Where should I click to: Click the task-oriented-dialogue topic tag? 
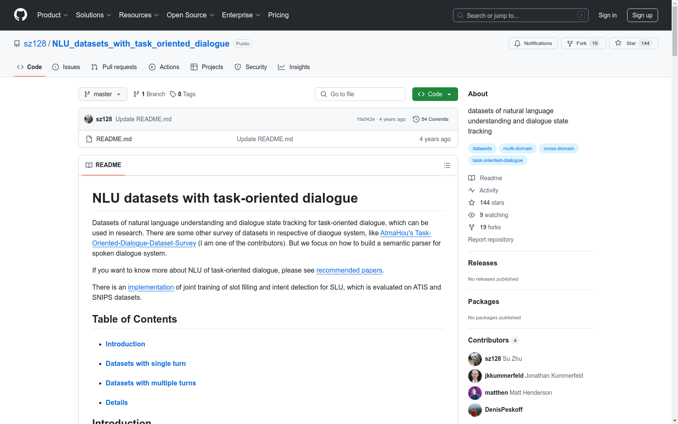tap(498, 160)
